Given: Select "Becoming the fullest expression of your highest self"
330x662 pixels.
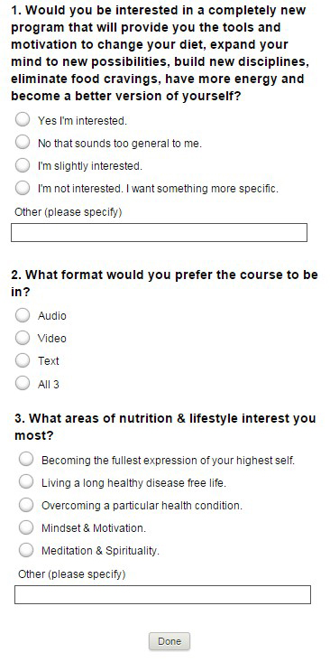Looking at the screenshot, I should 26,460.
